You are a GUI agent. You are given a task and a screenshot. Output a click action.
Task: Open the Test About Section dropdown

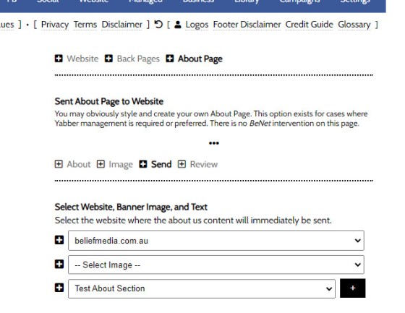coord(202,288)
